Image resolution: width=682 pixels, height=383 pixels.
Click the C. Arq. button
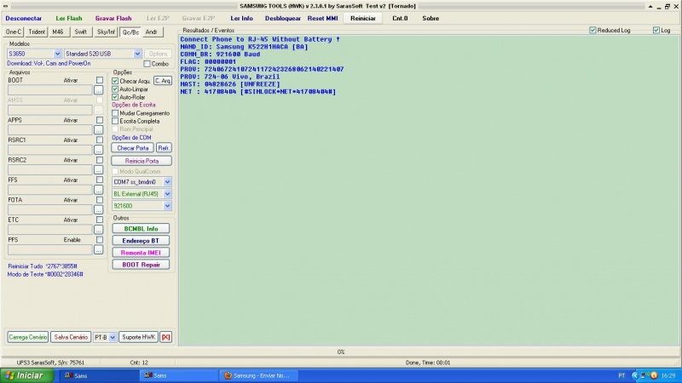pos(163,81)
